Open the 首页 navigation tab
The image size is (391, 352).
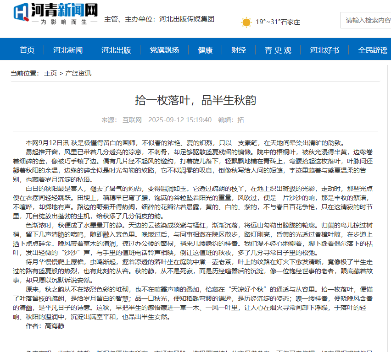(26, 49)
